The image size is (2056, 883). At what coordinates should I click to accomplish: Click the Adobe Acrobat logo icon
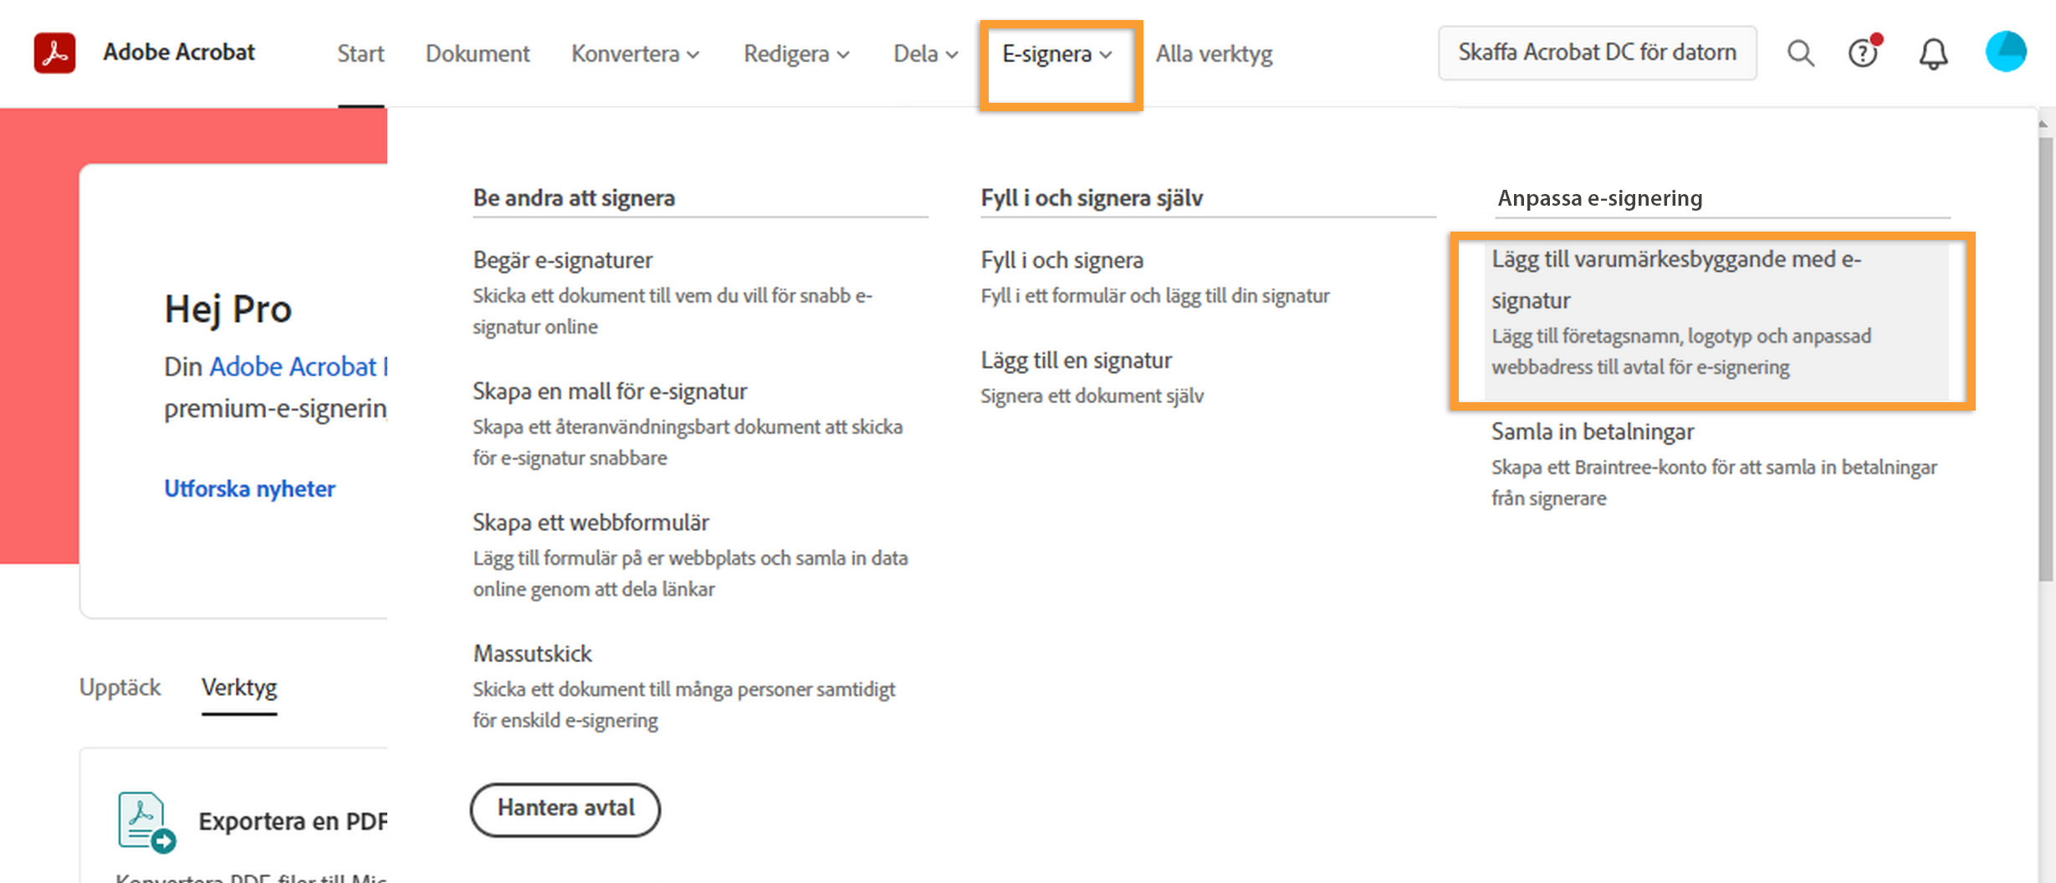pyautogui.click(x=54, y=53)
